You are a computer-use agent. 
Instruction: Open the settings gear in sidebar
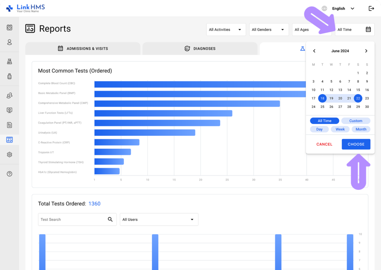(9, 155)
